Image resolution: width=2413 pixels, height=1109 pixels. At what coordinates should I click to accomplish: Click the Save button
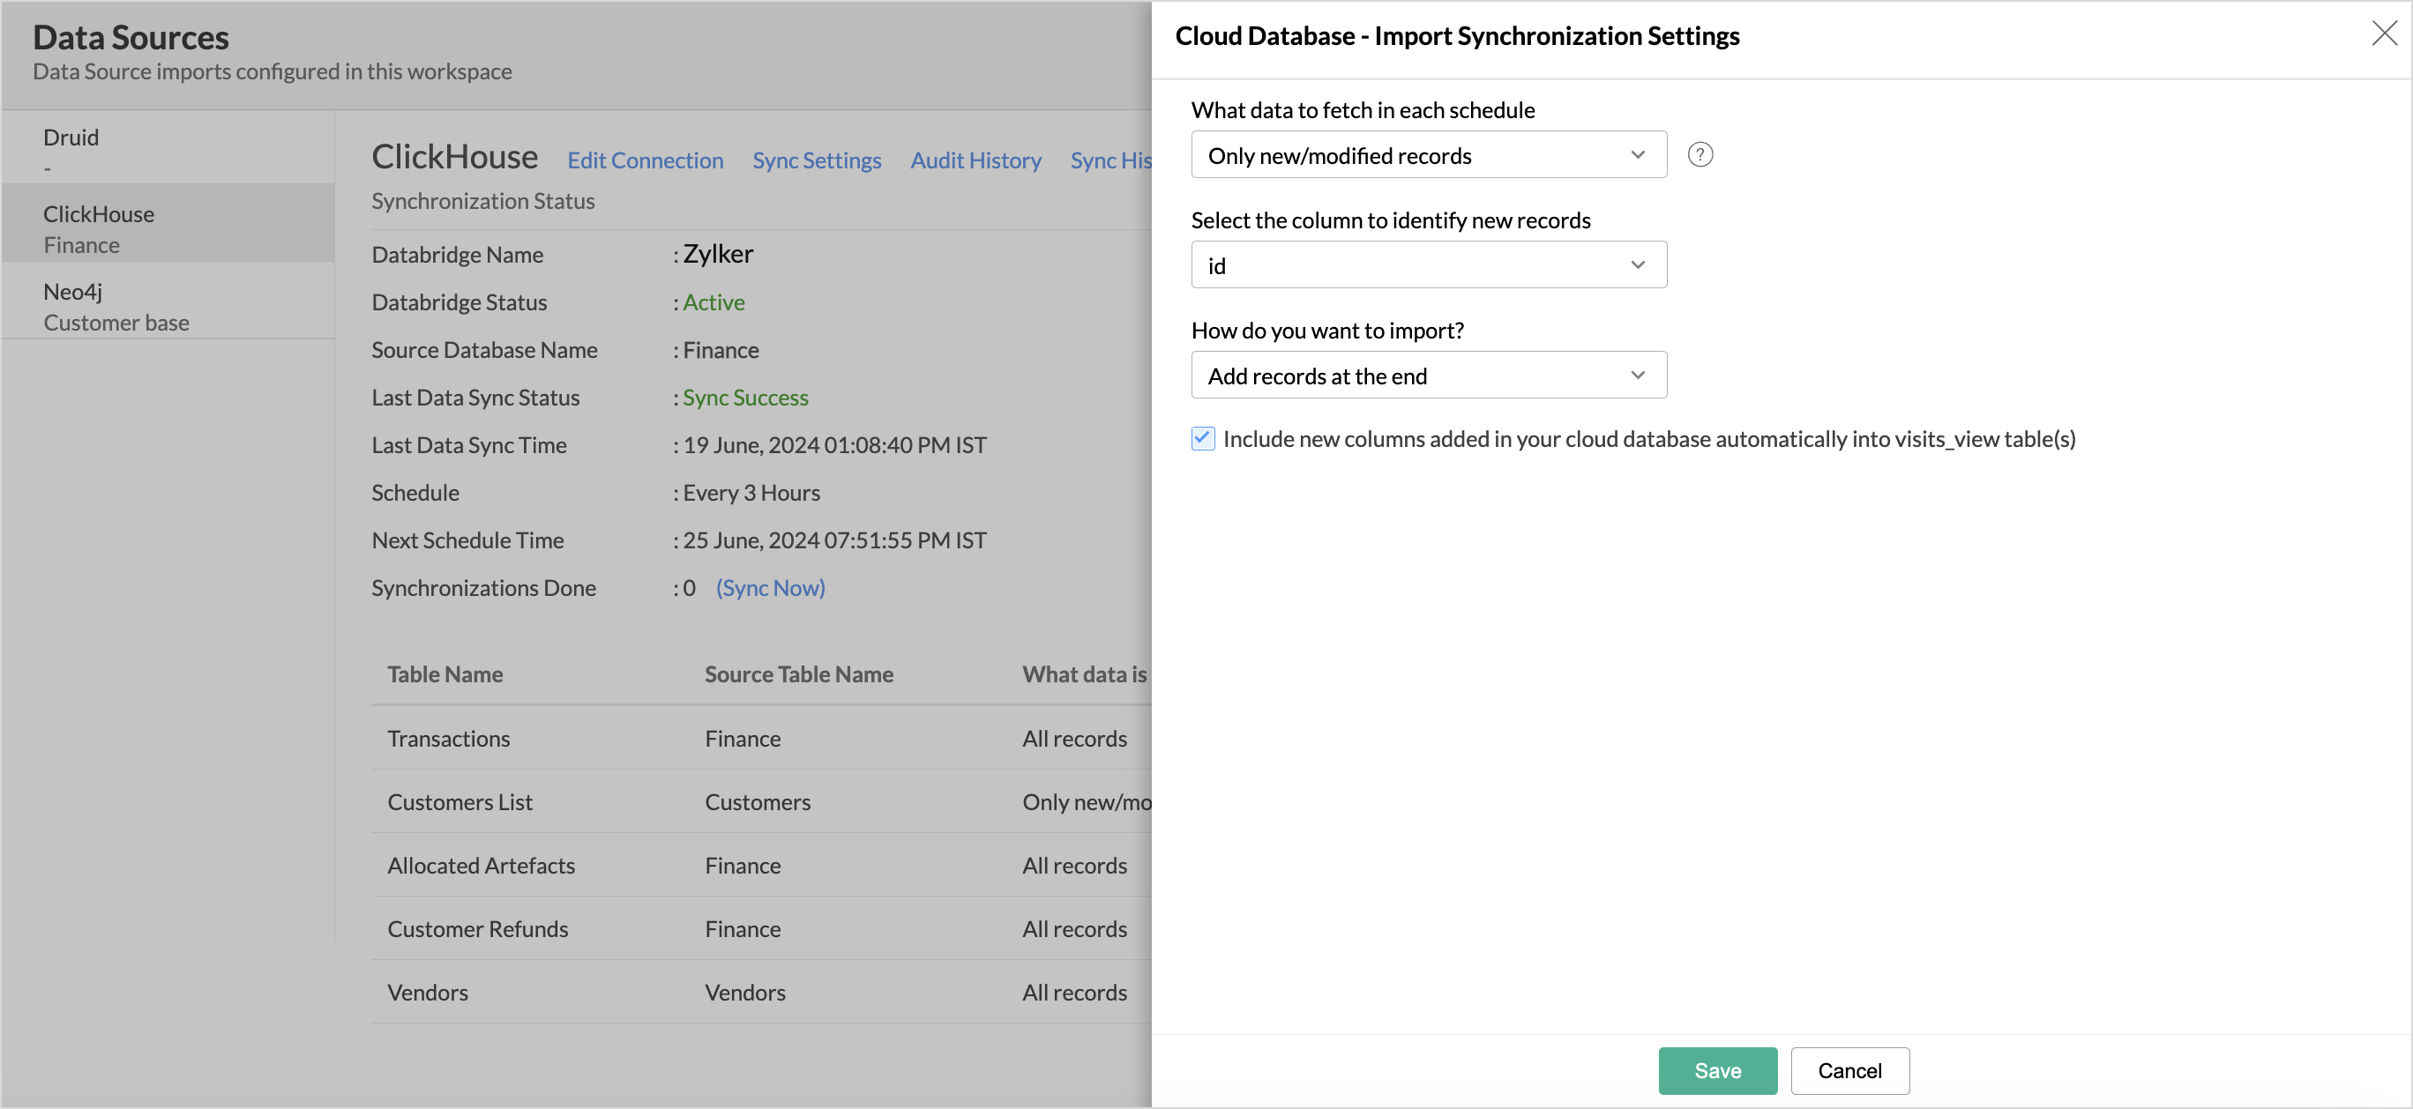click(1717, 1069)
